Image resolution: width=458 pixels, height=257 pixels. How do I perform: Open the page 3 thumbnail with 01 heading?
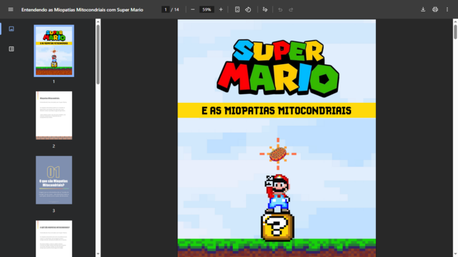(x=54, y=180)
